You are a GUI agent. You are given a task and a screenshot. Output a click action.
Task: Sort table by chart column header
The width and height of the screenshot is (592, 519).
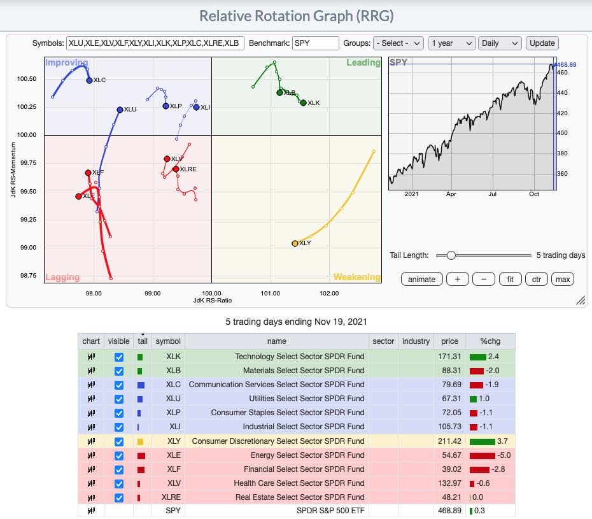coord(91,341)
